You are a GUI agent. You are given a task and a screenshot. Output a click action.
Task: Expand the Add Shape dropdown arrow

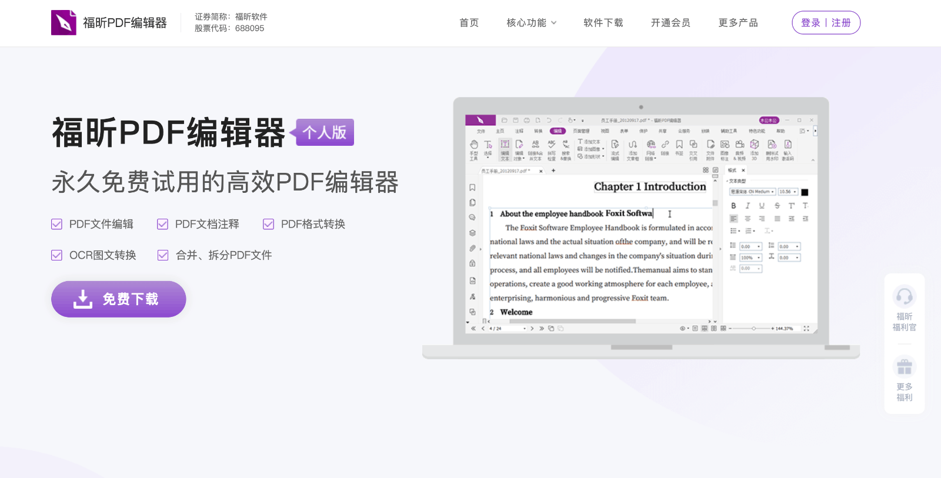coord(603,156)
